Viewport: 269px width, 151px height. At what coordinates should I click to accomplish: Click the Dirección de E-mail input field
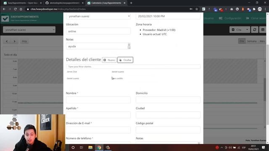click(98, 130)
